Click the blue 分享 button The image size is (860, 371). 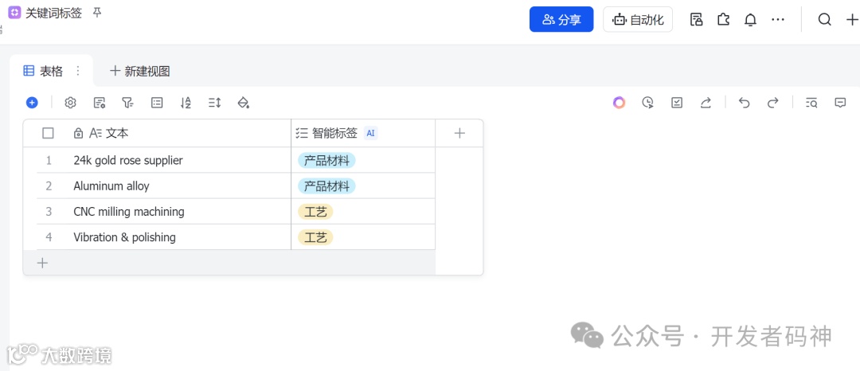coord(561,20)
